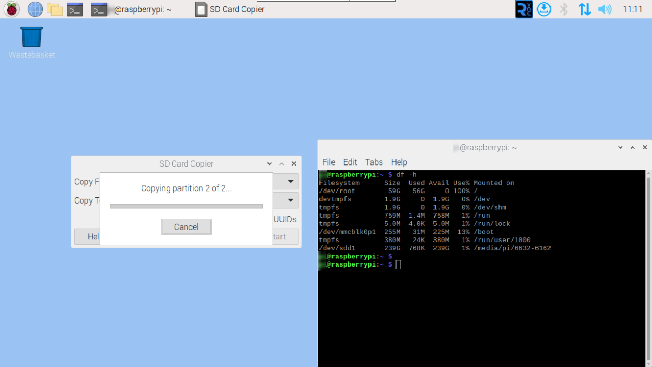Expand the Copy From device dropdown
The image size is (652, 367).
(x=290, y=181)
